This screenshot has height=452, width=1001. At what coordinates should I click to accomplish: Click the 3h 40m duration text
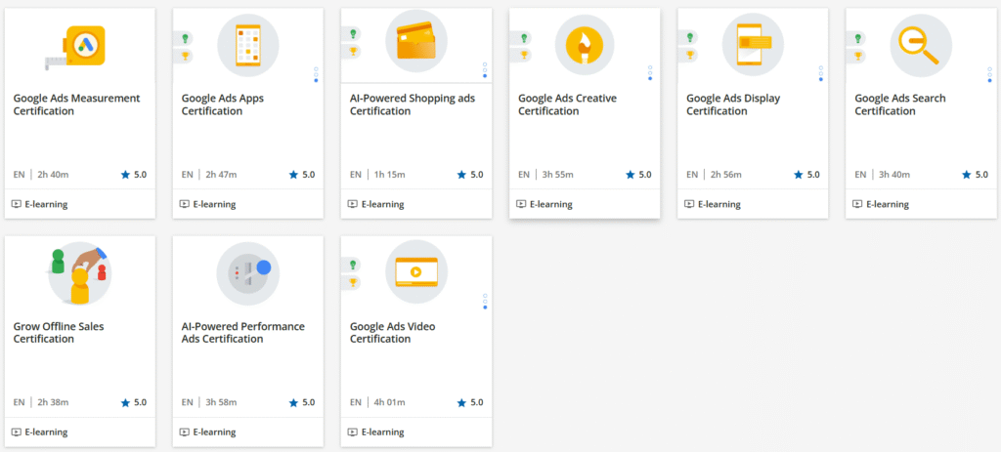(x=895, y=175)
